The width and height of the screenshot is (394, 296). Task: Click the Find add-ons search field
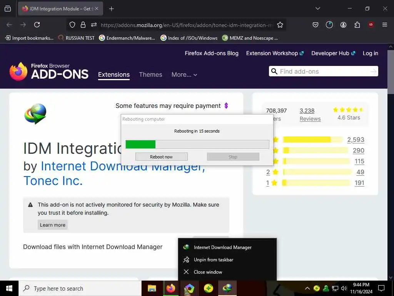323,71
